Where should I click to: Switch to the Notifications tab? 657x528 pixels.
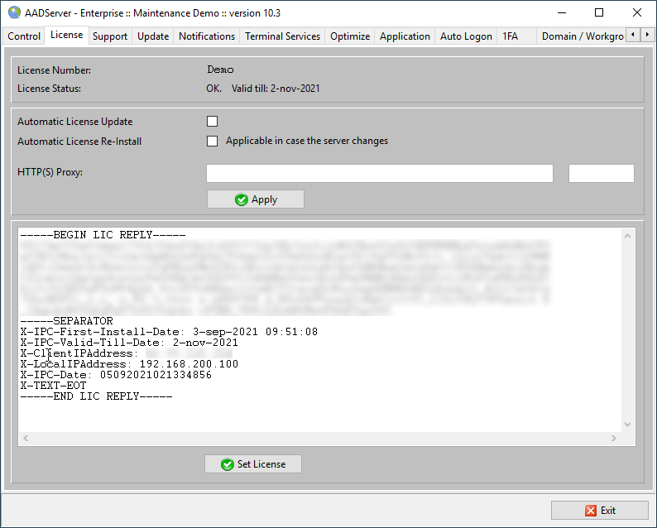[207, 36]
